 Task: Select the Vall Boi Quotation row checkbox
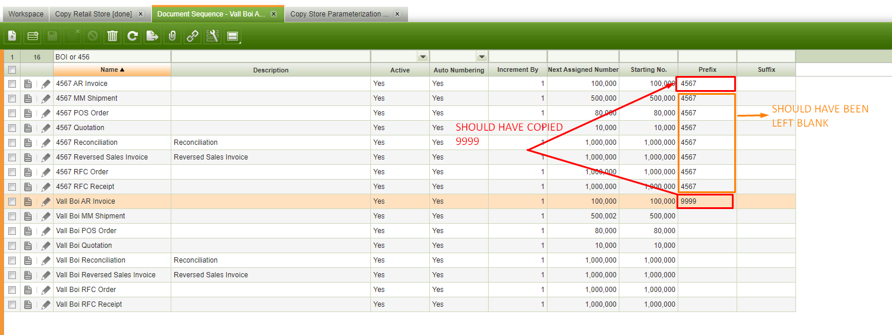pos(12,246)
